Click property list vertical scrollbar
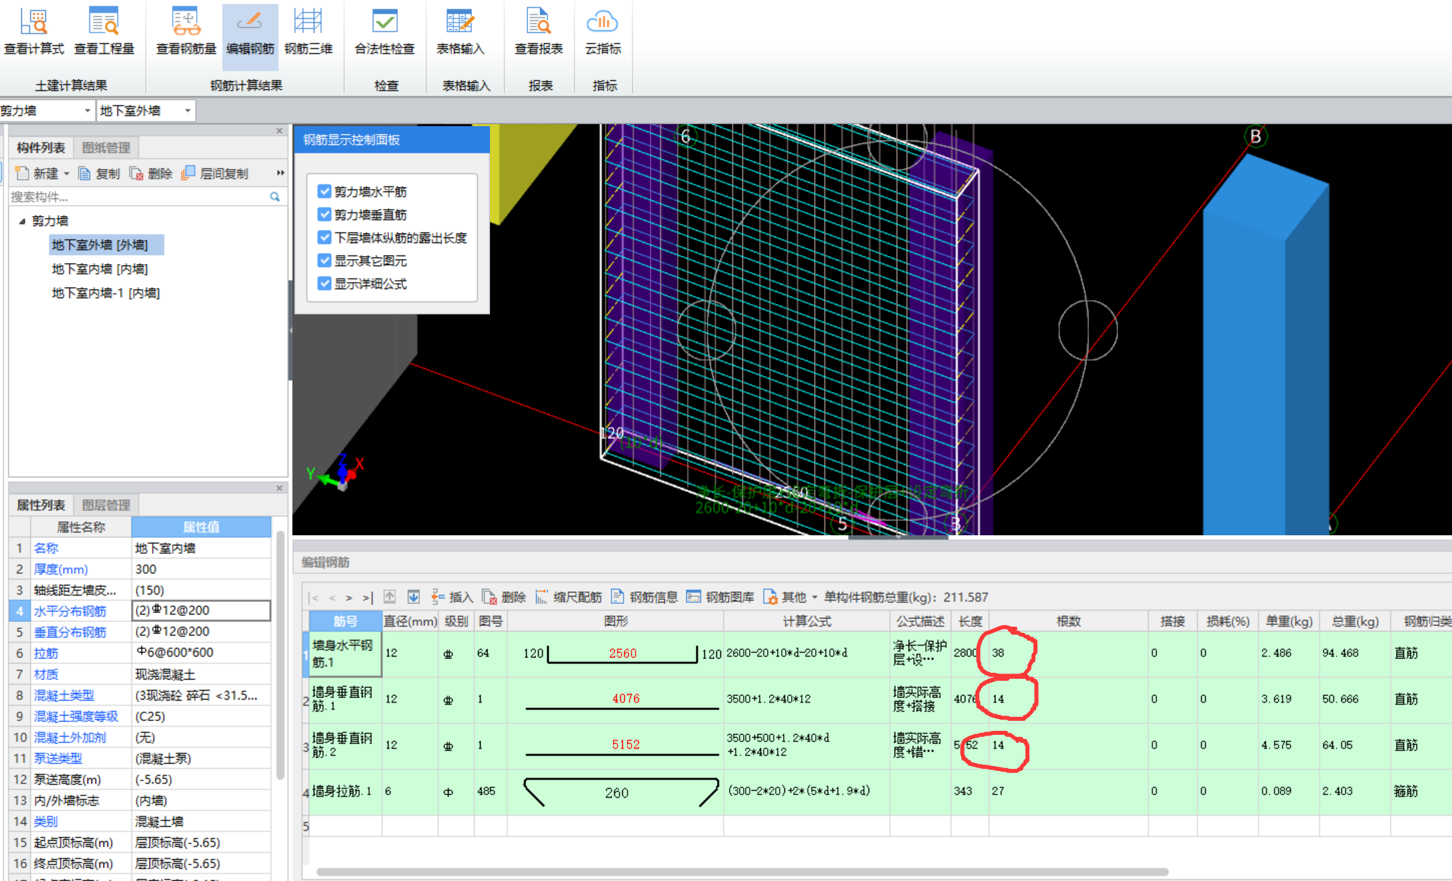The height and width of the screenshot is (881, 1452). point(280,654)
